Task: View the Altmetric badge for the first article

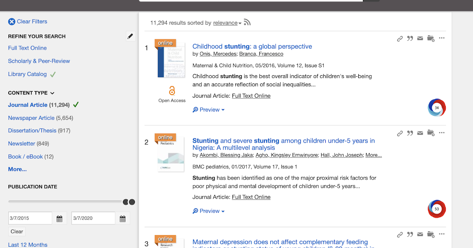Action: [437, 107]
